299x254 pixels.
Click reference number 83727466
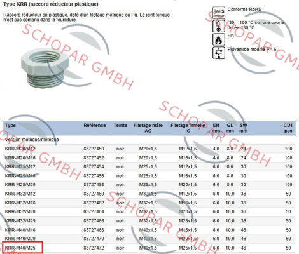tap(94, 221)
